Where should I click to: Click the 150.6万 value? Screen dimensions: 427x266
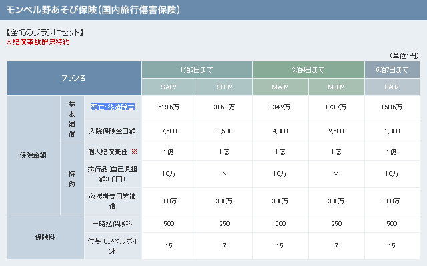392,107
